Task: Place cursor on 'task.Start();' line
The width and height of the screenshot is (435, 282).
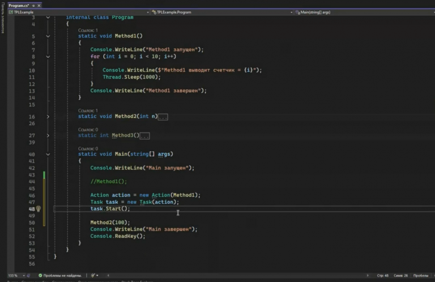Action: (110, 209)
